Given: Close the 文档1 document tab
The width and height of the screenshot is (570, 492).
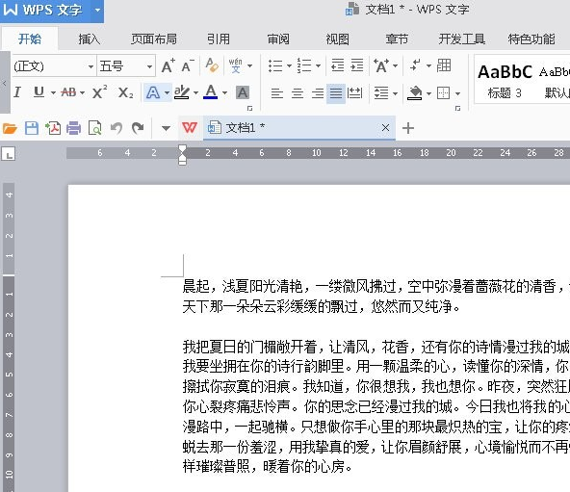Looking at the screenshot, I should click(385, 128).
